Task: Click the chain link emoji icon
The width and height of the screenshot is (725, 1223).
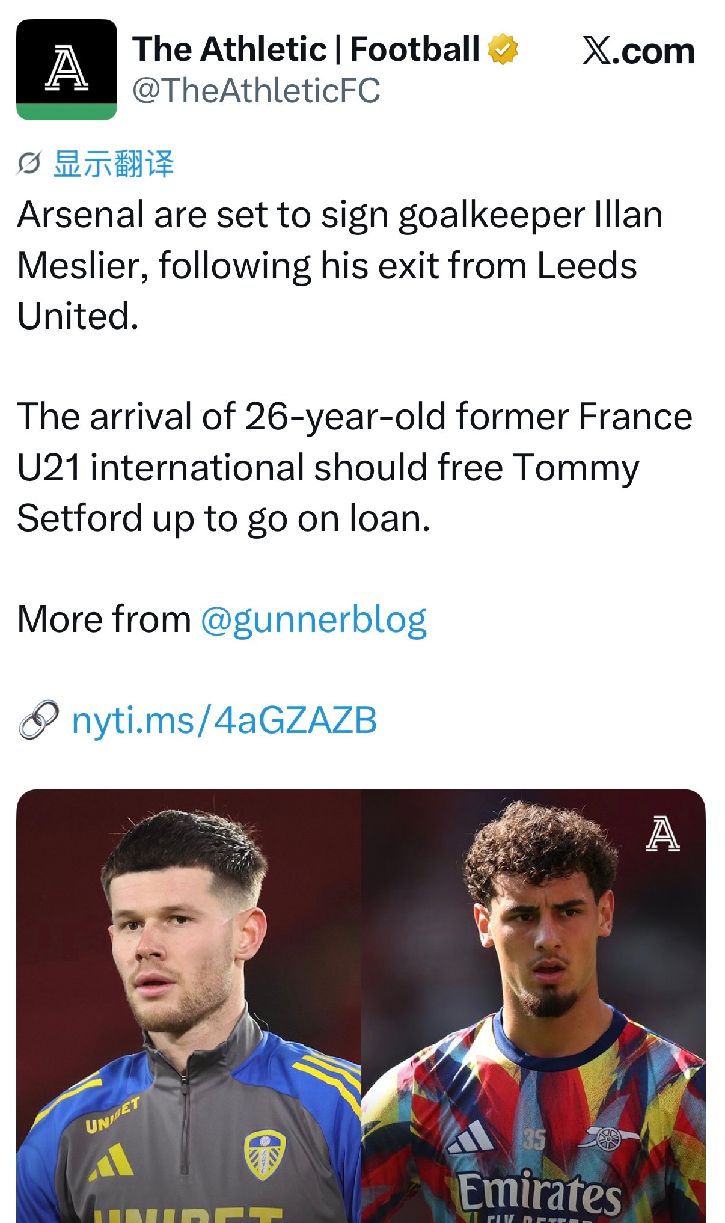Action: pos(38,720)
